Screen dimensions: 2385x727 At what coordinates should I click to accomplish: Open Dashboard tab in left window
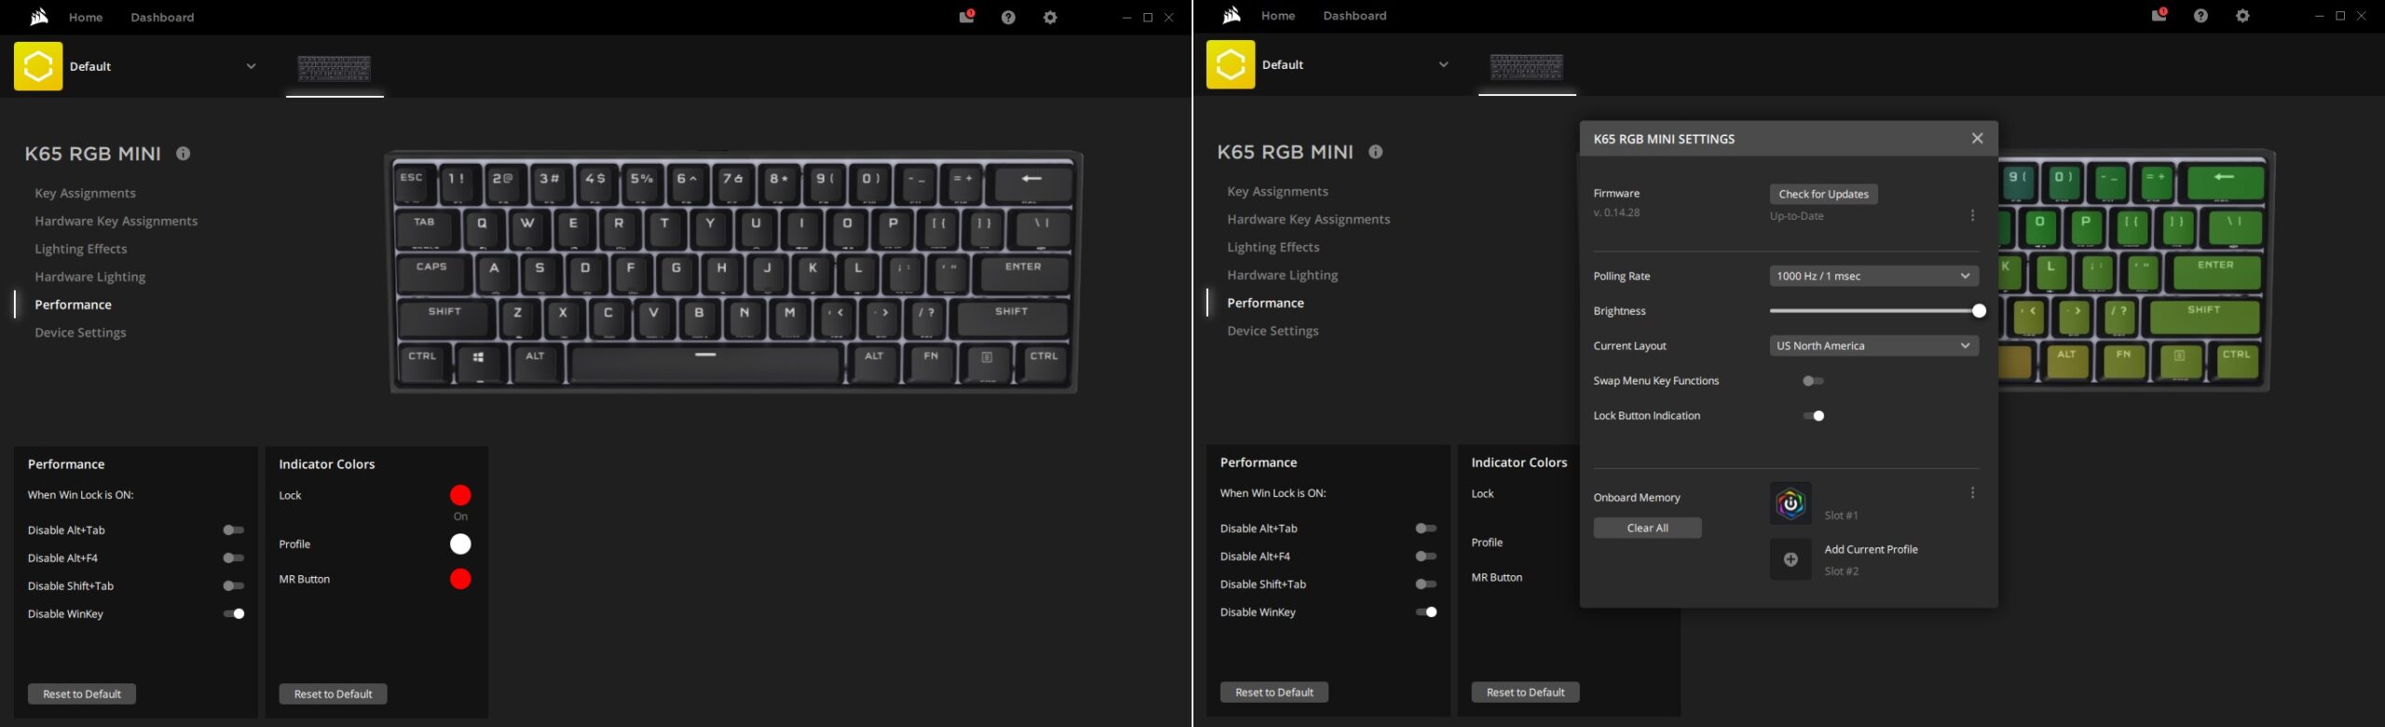(162, 18)
